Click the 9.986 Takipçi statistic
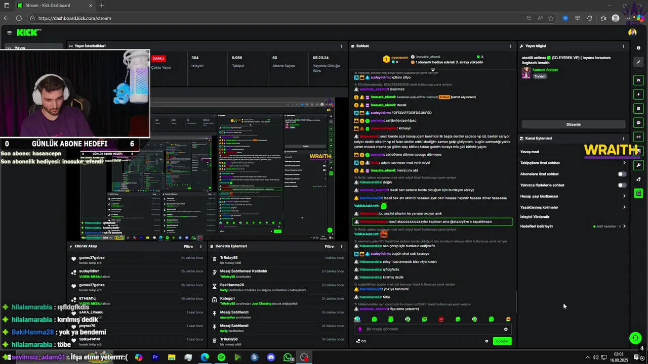 pyautogui.click(x=238, y=62)
